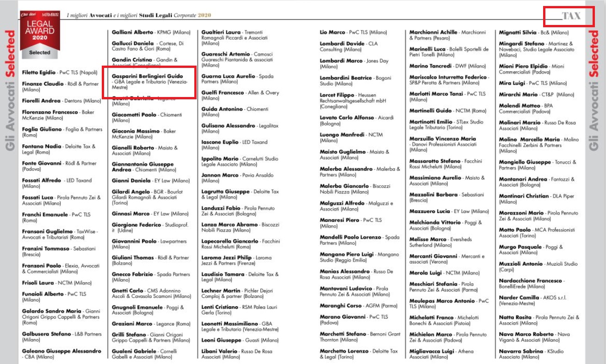Click Galliani Alberto - KPMG entry
Viewport: 606px width, 364px height.
(x=150, y=32)
